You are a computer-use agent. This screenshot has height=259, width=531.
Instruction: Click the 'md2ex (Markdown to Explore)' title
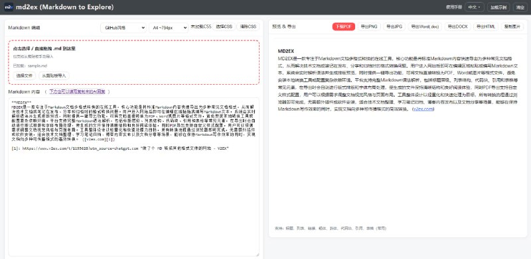65,7
